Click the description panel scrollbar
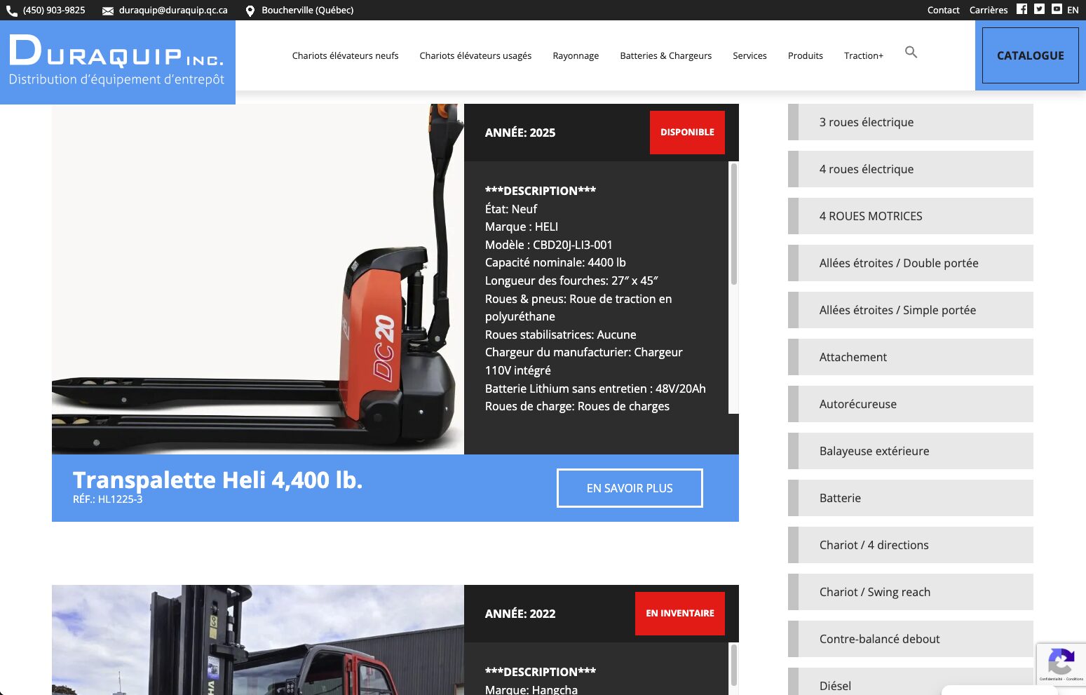The height and width of the screenshot is (695, 1086). click(x=733, y=224)
